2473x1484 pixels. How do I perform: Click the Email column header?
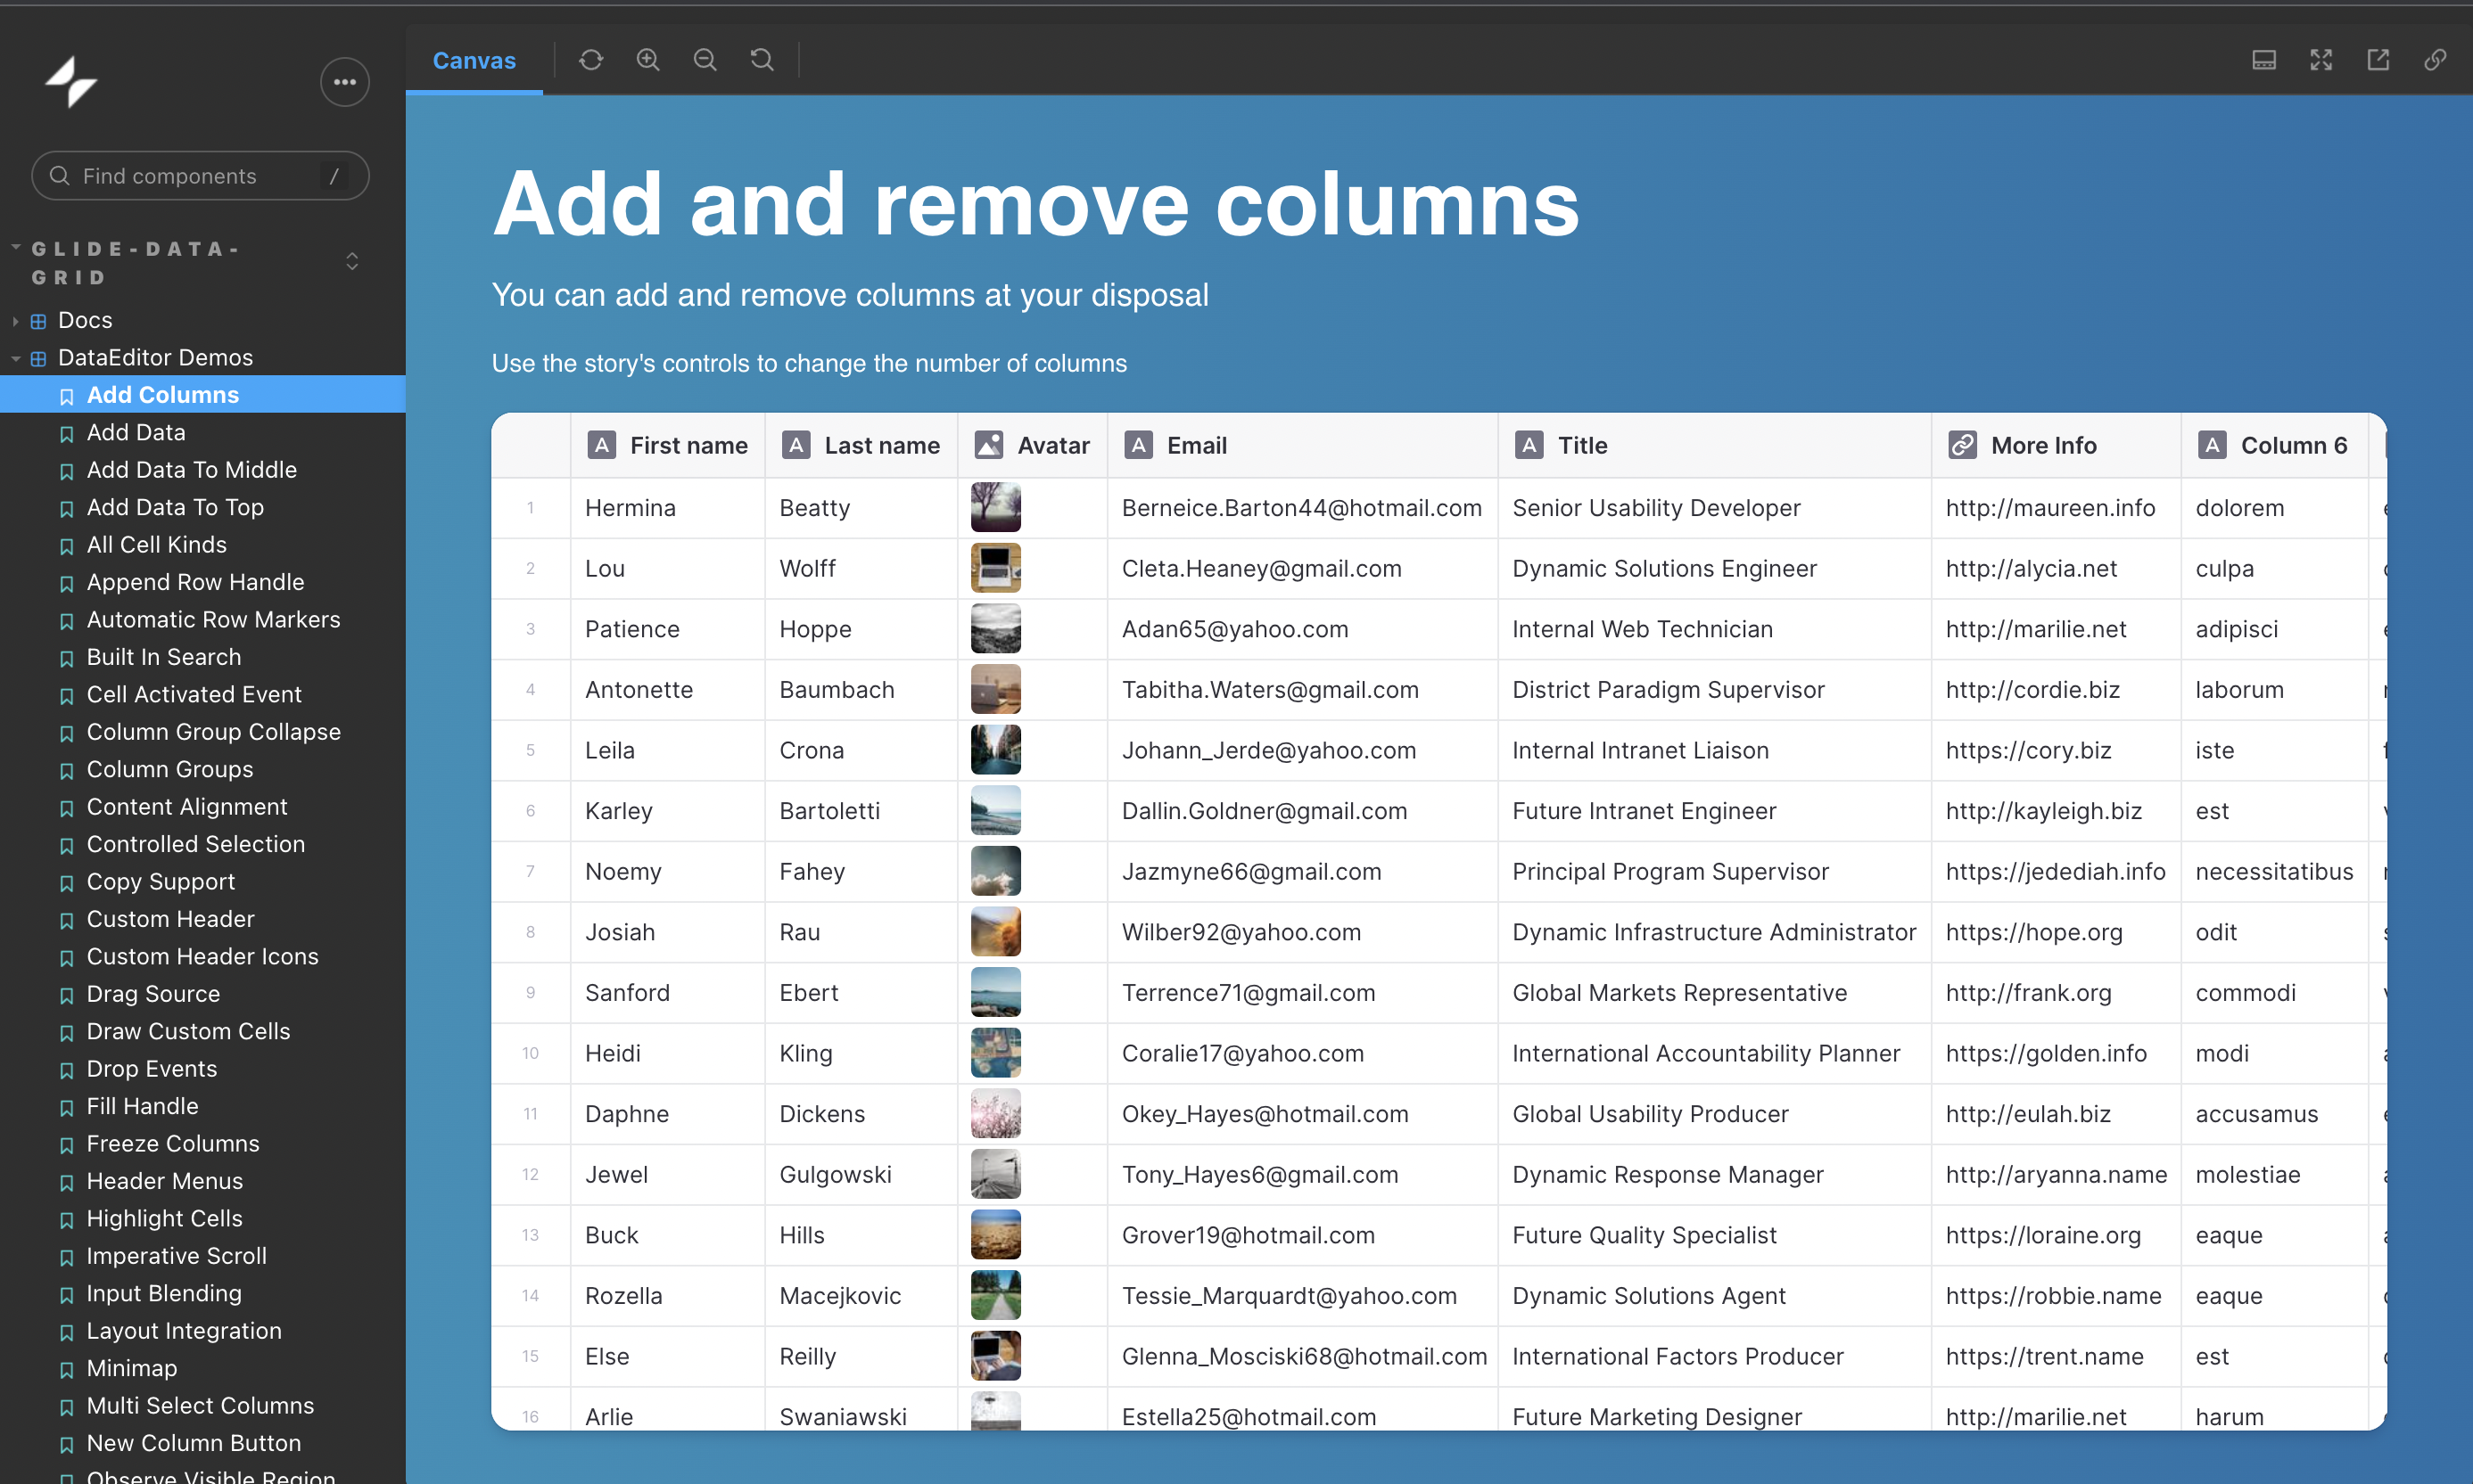tap(1303, 445)
